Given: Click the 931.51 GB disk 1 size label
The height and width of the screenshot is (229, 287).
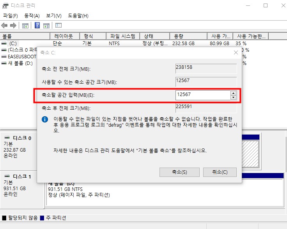Looking at the screenshot, I should (15, 189).
